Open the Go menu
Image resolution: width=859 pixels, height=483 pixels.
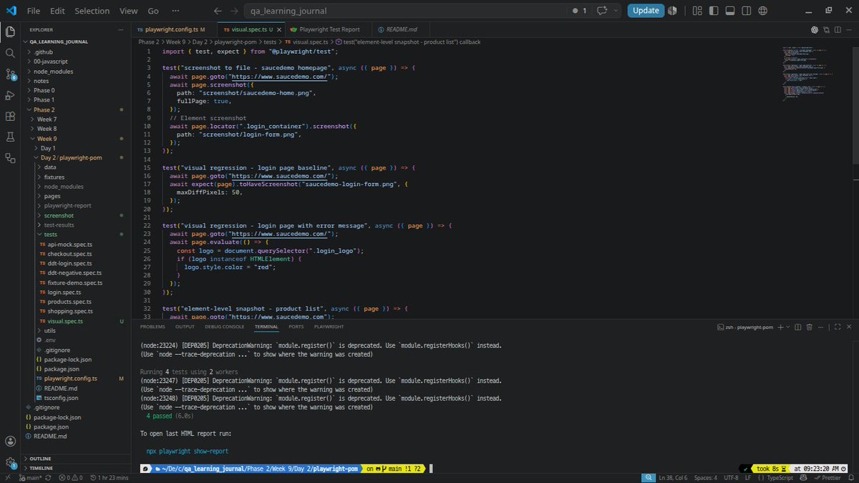(153, 11)
